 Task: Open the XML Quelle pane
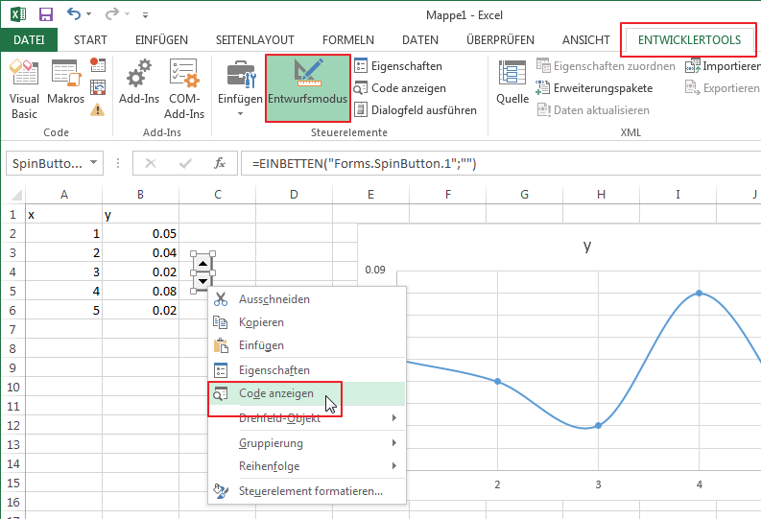point(512,83)
